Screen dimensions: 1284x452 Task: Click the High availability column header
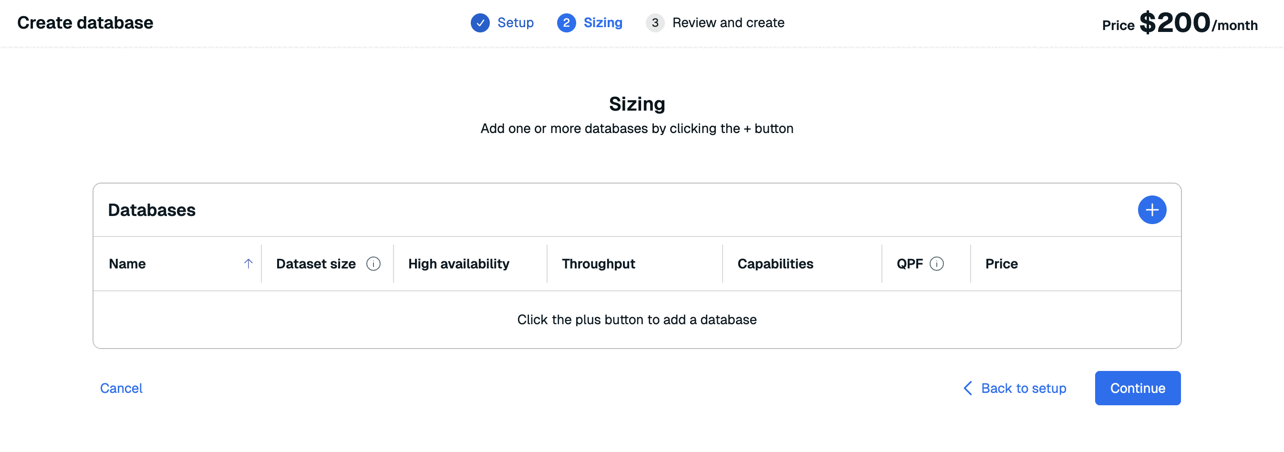(x=458, y=264)
